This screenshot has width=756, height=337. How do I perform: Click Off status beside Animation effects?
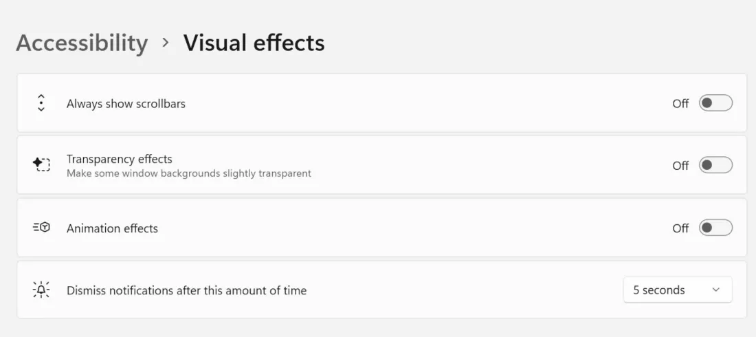pyautogui.click(x=680, y=228)
